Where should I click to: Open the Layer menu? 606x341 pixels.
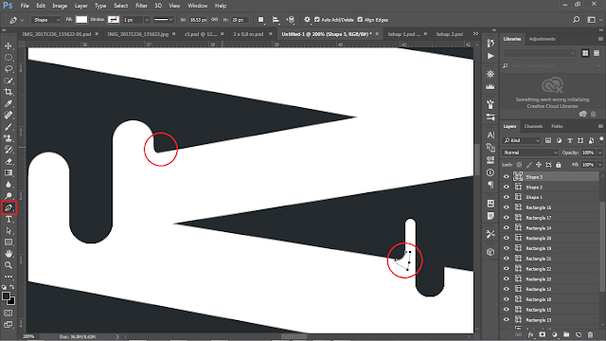click(x=80, y=6)
